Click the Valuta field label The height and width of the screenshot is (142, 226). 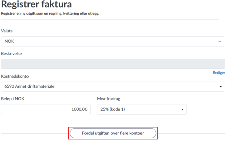pos(7,31)
